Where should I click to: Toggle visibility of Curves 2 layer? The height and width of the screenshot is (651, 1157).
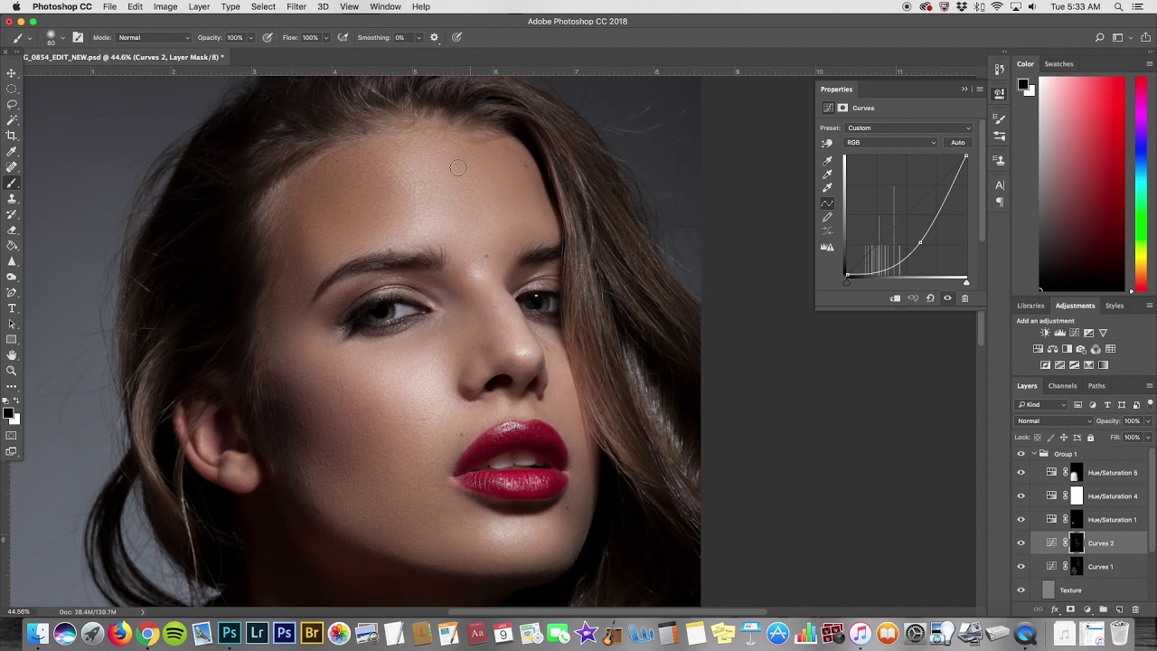(1021, 543)
